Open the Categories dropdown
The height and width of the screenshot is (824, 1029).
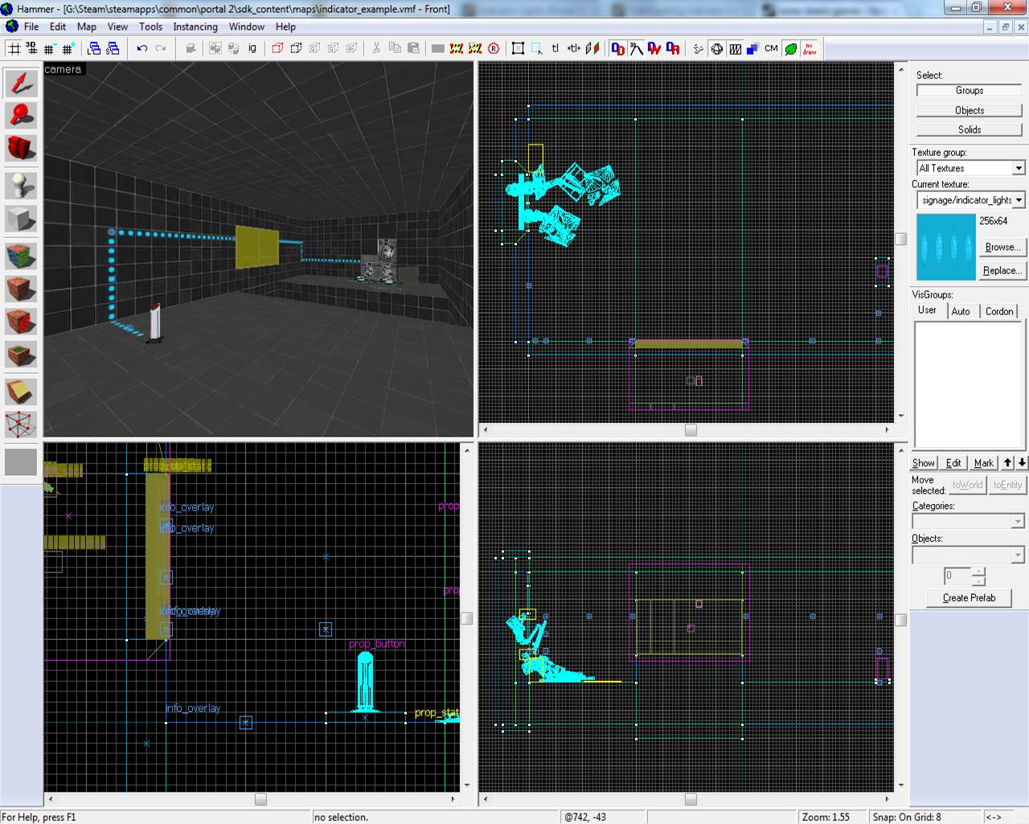point(1018,521)
